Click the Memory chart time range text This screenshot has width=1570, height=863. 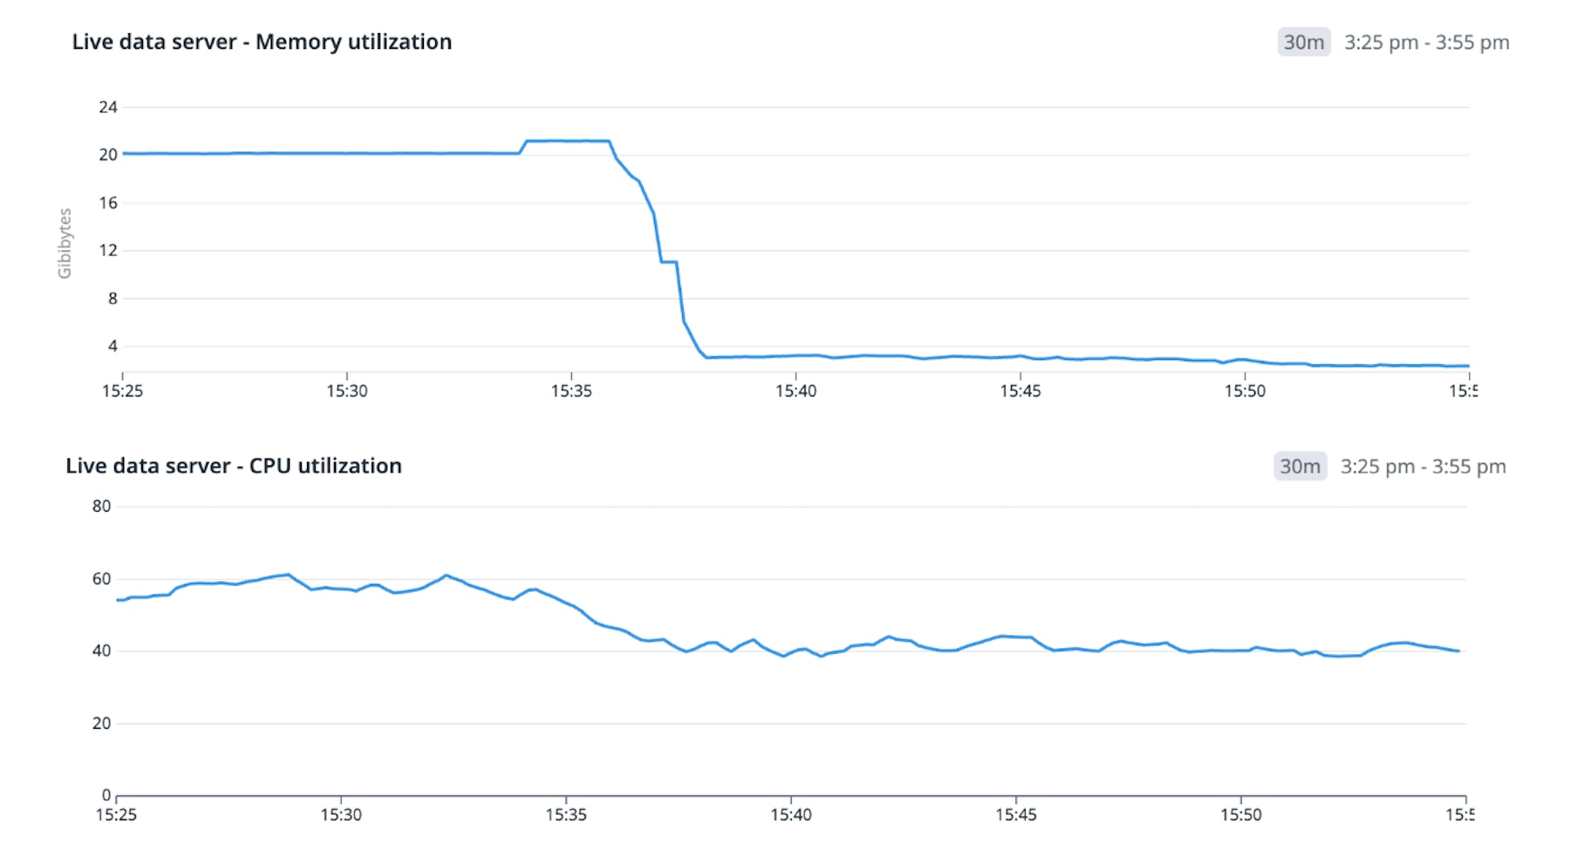pos(1426,42)
